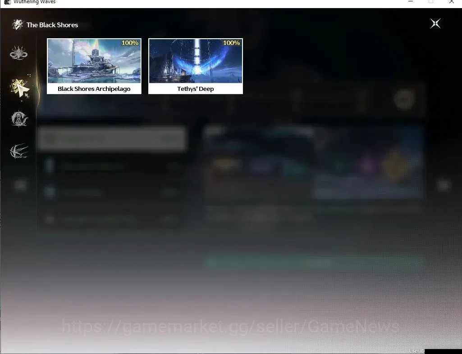Minimize the Wuthering Waves window
Screen dimensions: 462x354
[x=411, y=2]
